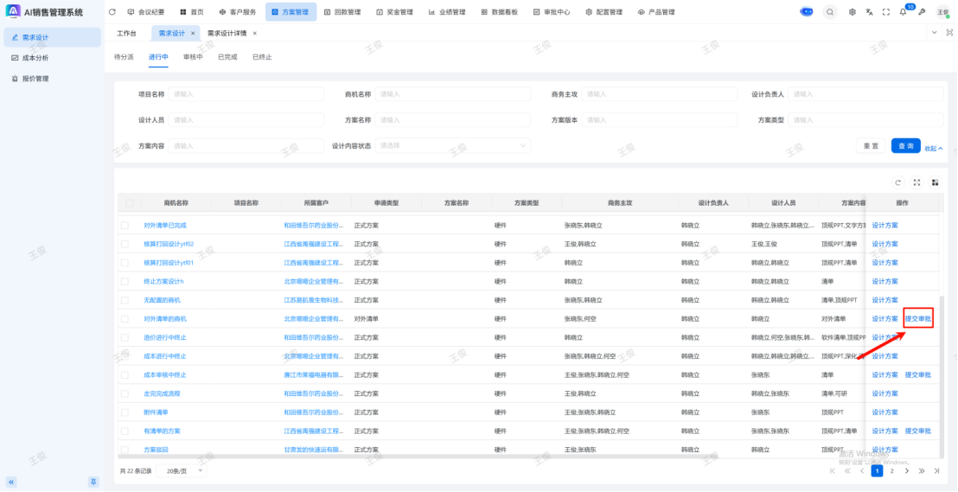Enter fullscreen using the header fullscreen icon

[x=885, y=12]
